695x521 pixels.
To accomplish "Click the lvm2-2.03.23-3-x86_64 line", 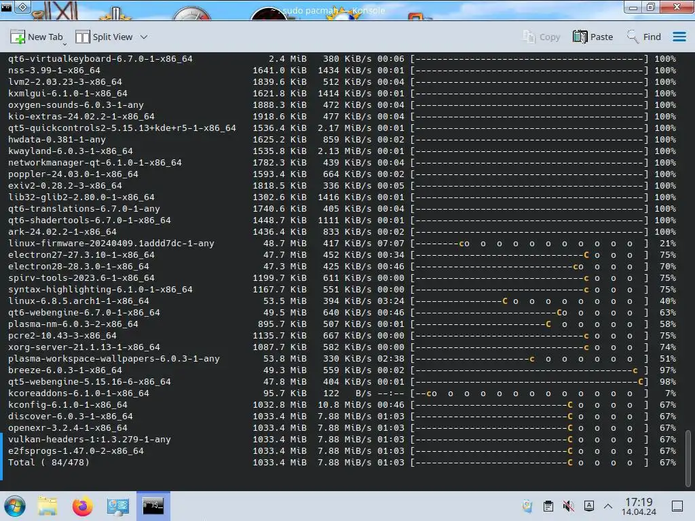I will tap(342, 81).
